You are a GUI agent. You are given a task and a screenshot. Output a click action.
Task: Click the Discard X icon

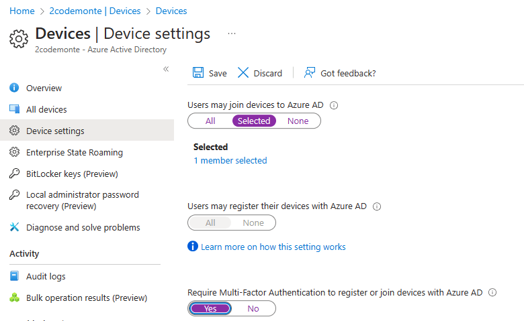[243, 73]
